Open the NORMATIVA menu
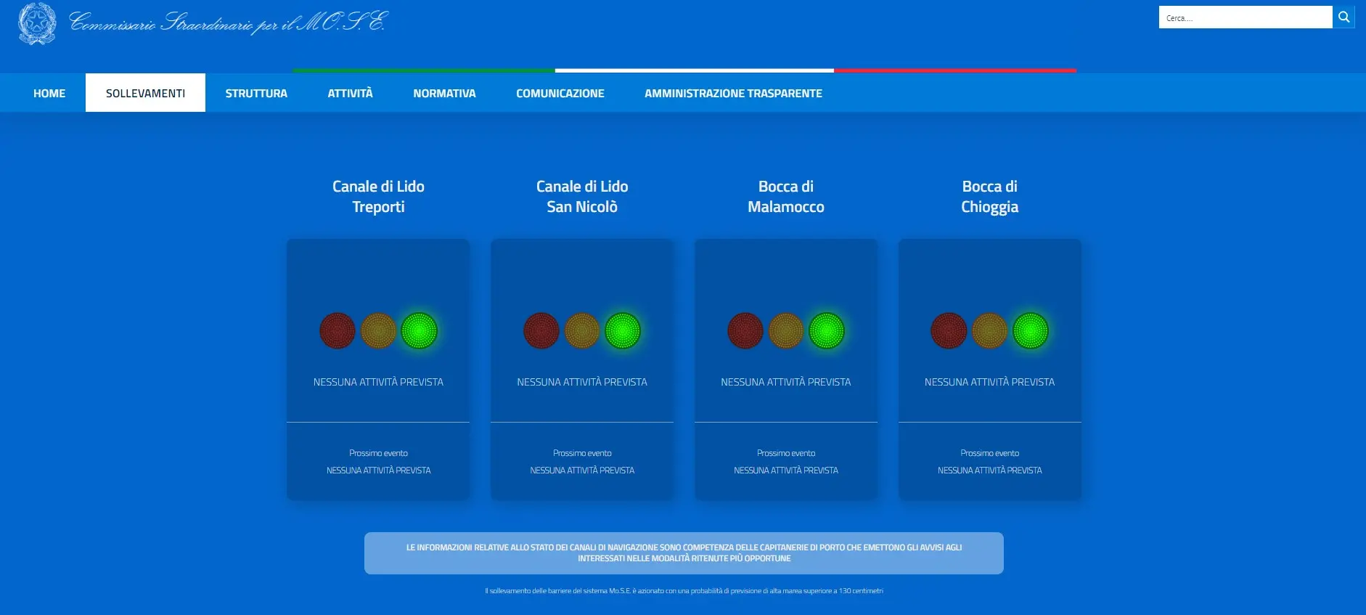 point(444,93)
